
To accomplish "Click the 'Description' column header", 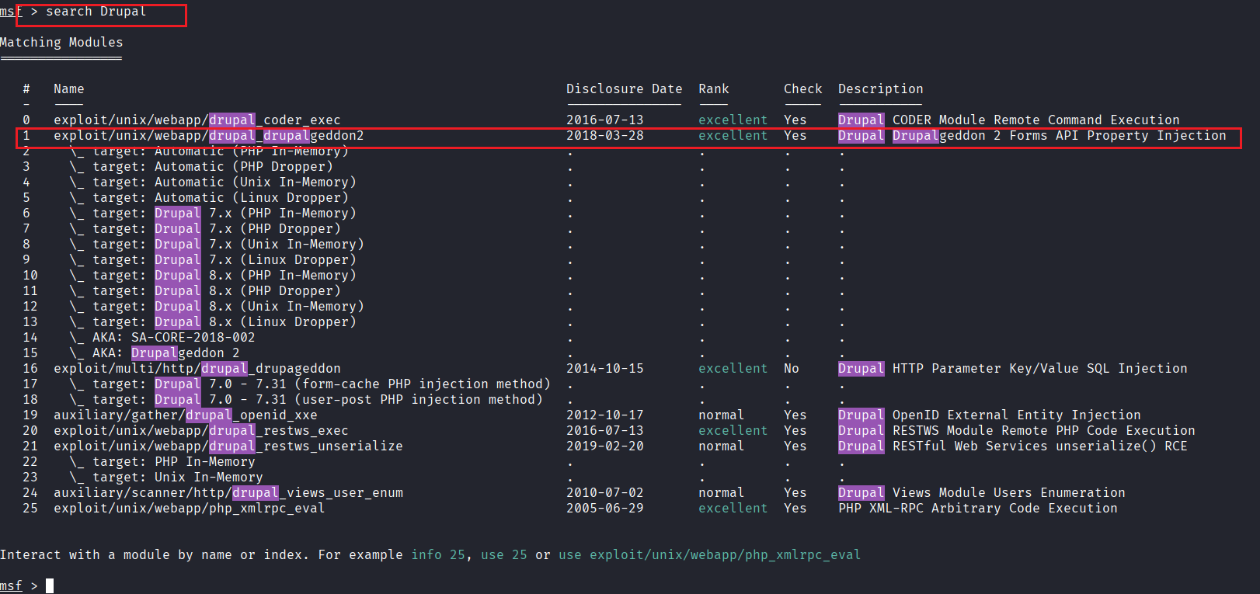I will [880, 89].
